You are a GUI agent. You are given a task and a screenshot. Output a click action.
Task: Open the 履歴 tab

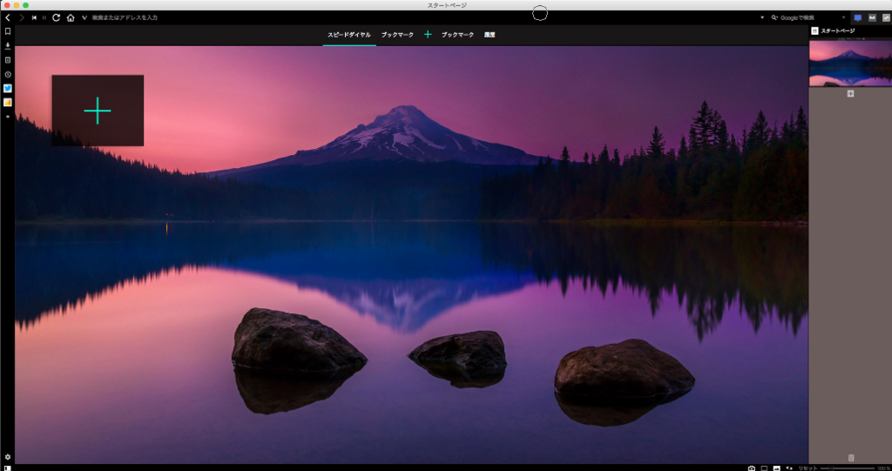pos(490,35)
